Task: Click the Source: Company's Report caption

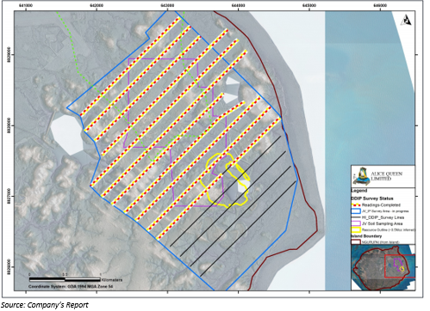Action: 45,305
